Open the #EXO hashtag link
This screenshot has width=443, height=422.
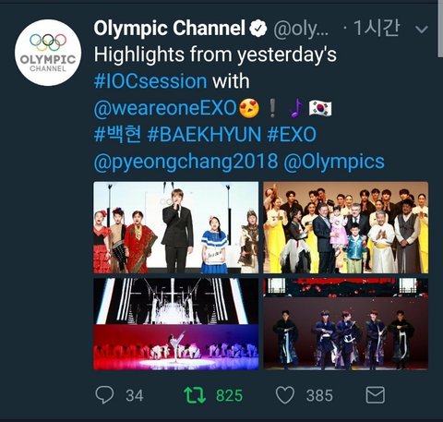[x=292, y=135]
